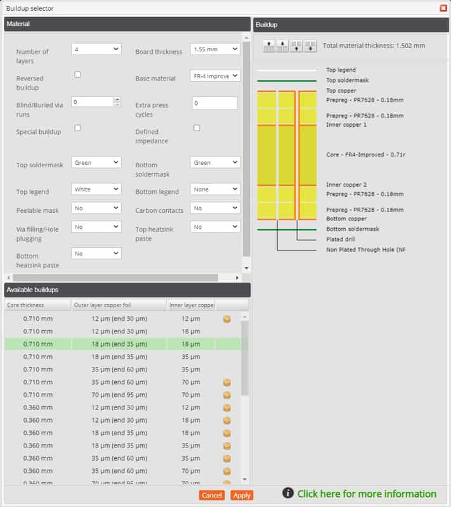This screenshot has width=451, height=507.
Task: Sort by Outer layer copper foil column header
Action: (119, 305)
